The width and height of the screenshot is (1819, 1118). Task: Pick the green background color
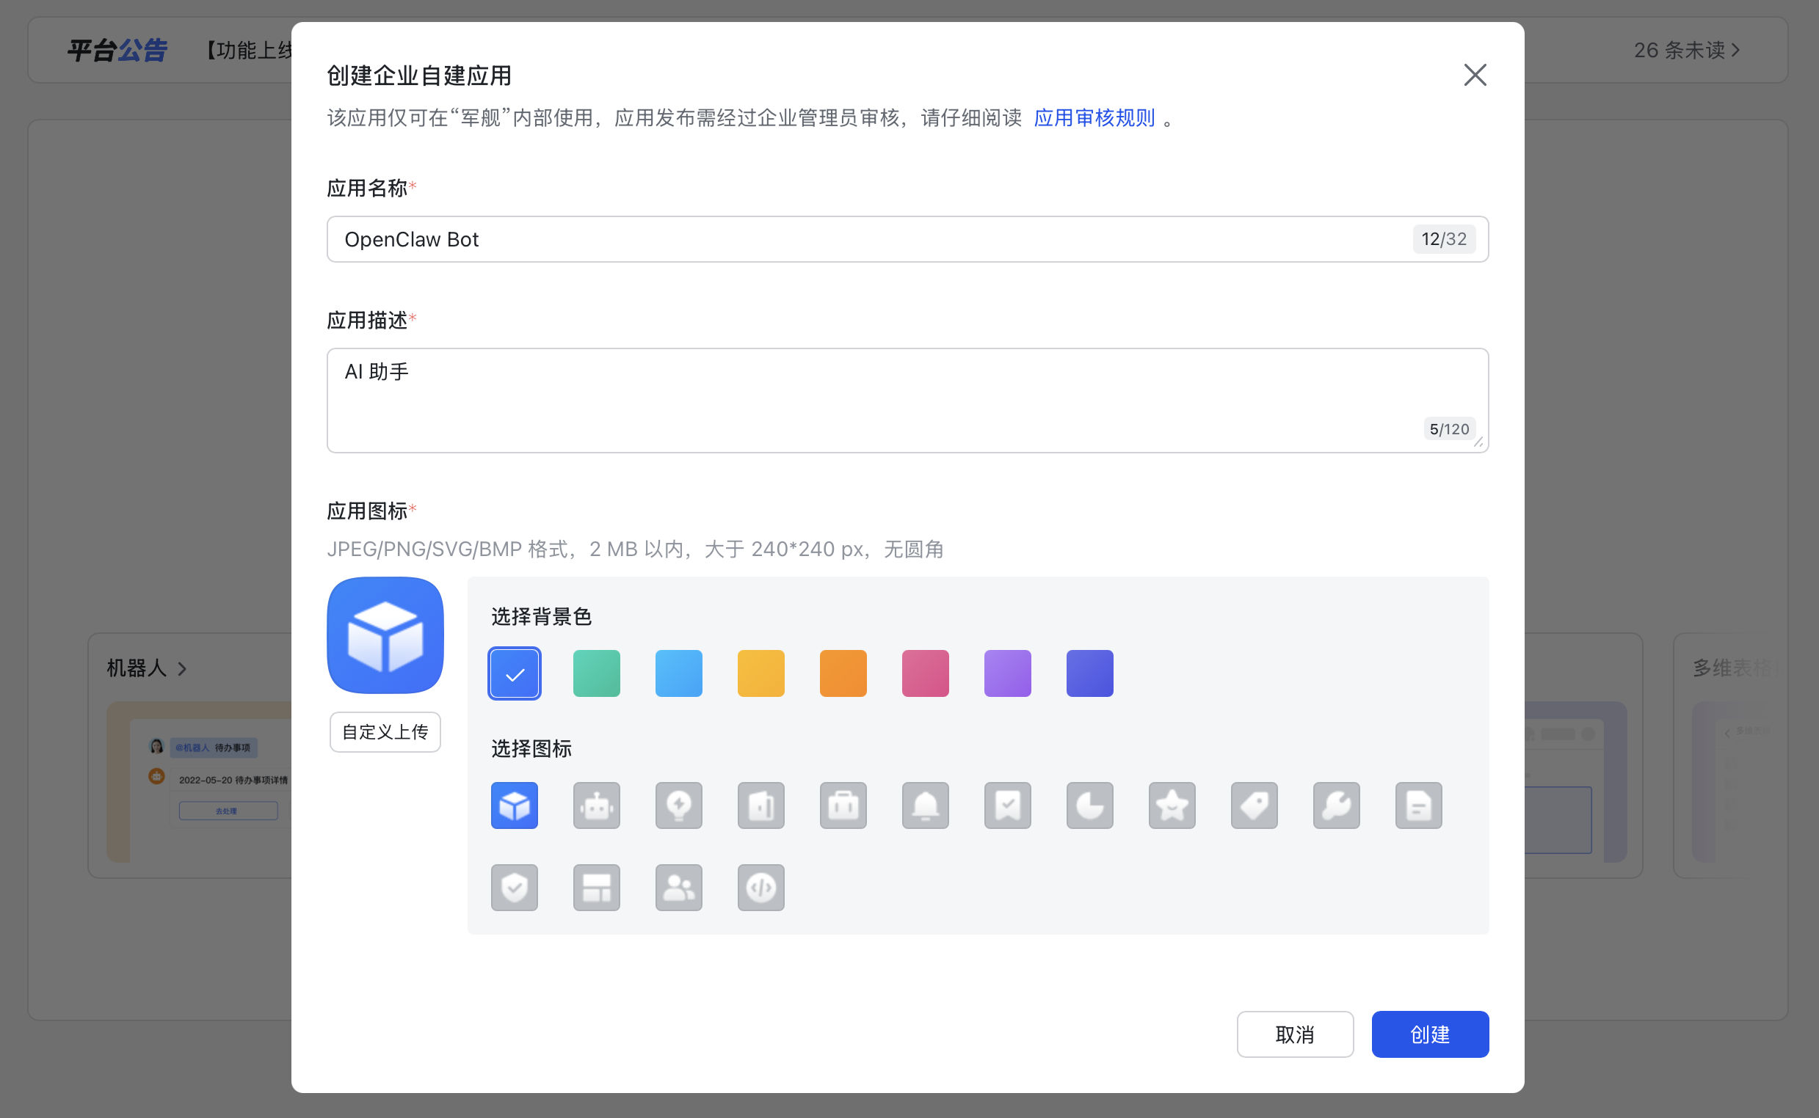pos(596,673)
